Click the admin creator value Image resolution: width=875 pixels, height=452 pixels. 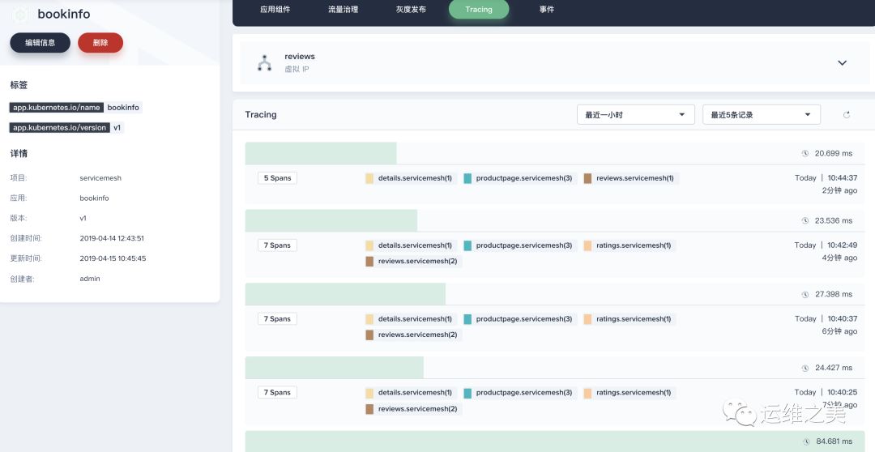tap(90, 279)
